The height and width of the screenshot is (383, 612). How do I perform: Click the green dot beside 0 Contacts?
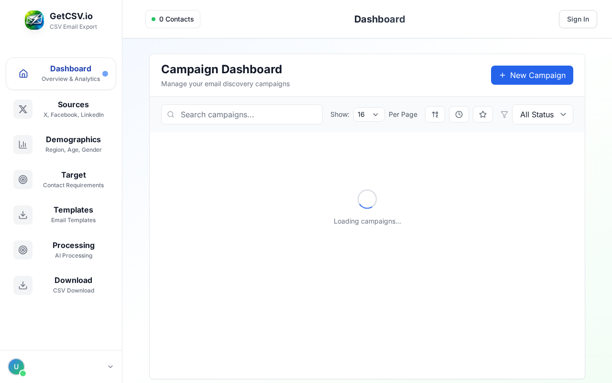153,19
